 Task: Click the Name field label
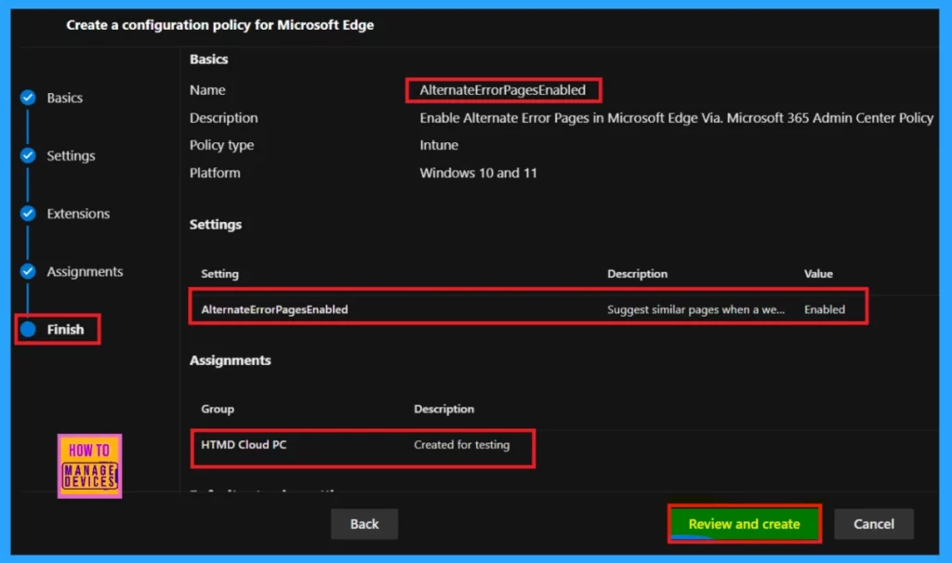207,90
